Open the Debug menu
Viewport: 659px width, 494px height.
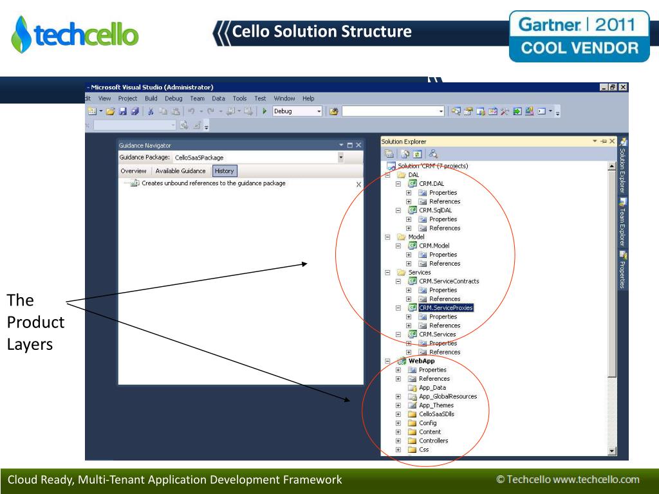coord(173,98)
